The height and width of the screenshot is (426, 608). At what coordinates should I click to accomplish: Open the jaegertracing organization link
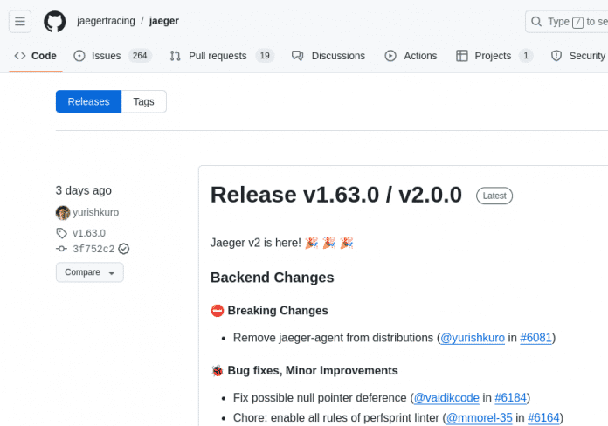(106, 21)
